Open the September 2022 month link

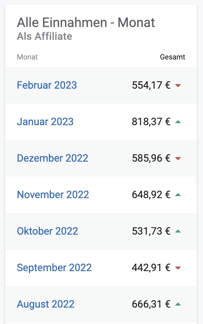point(54,267)
